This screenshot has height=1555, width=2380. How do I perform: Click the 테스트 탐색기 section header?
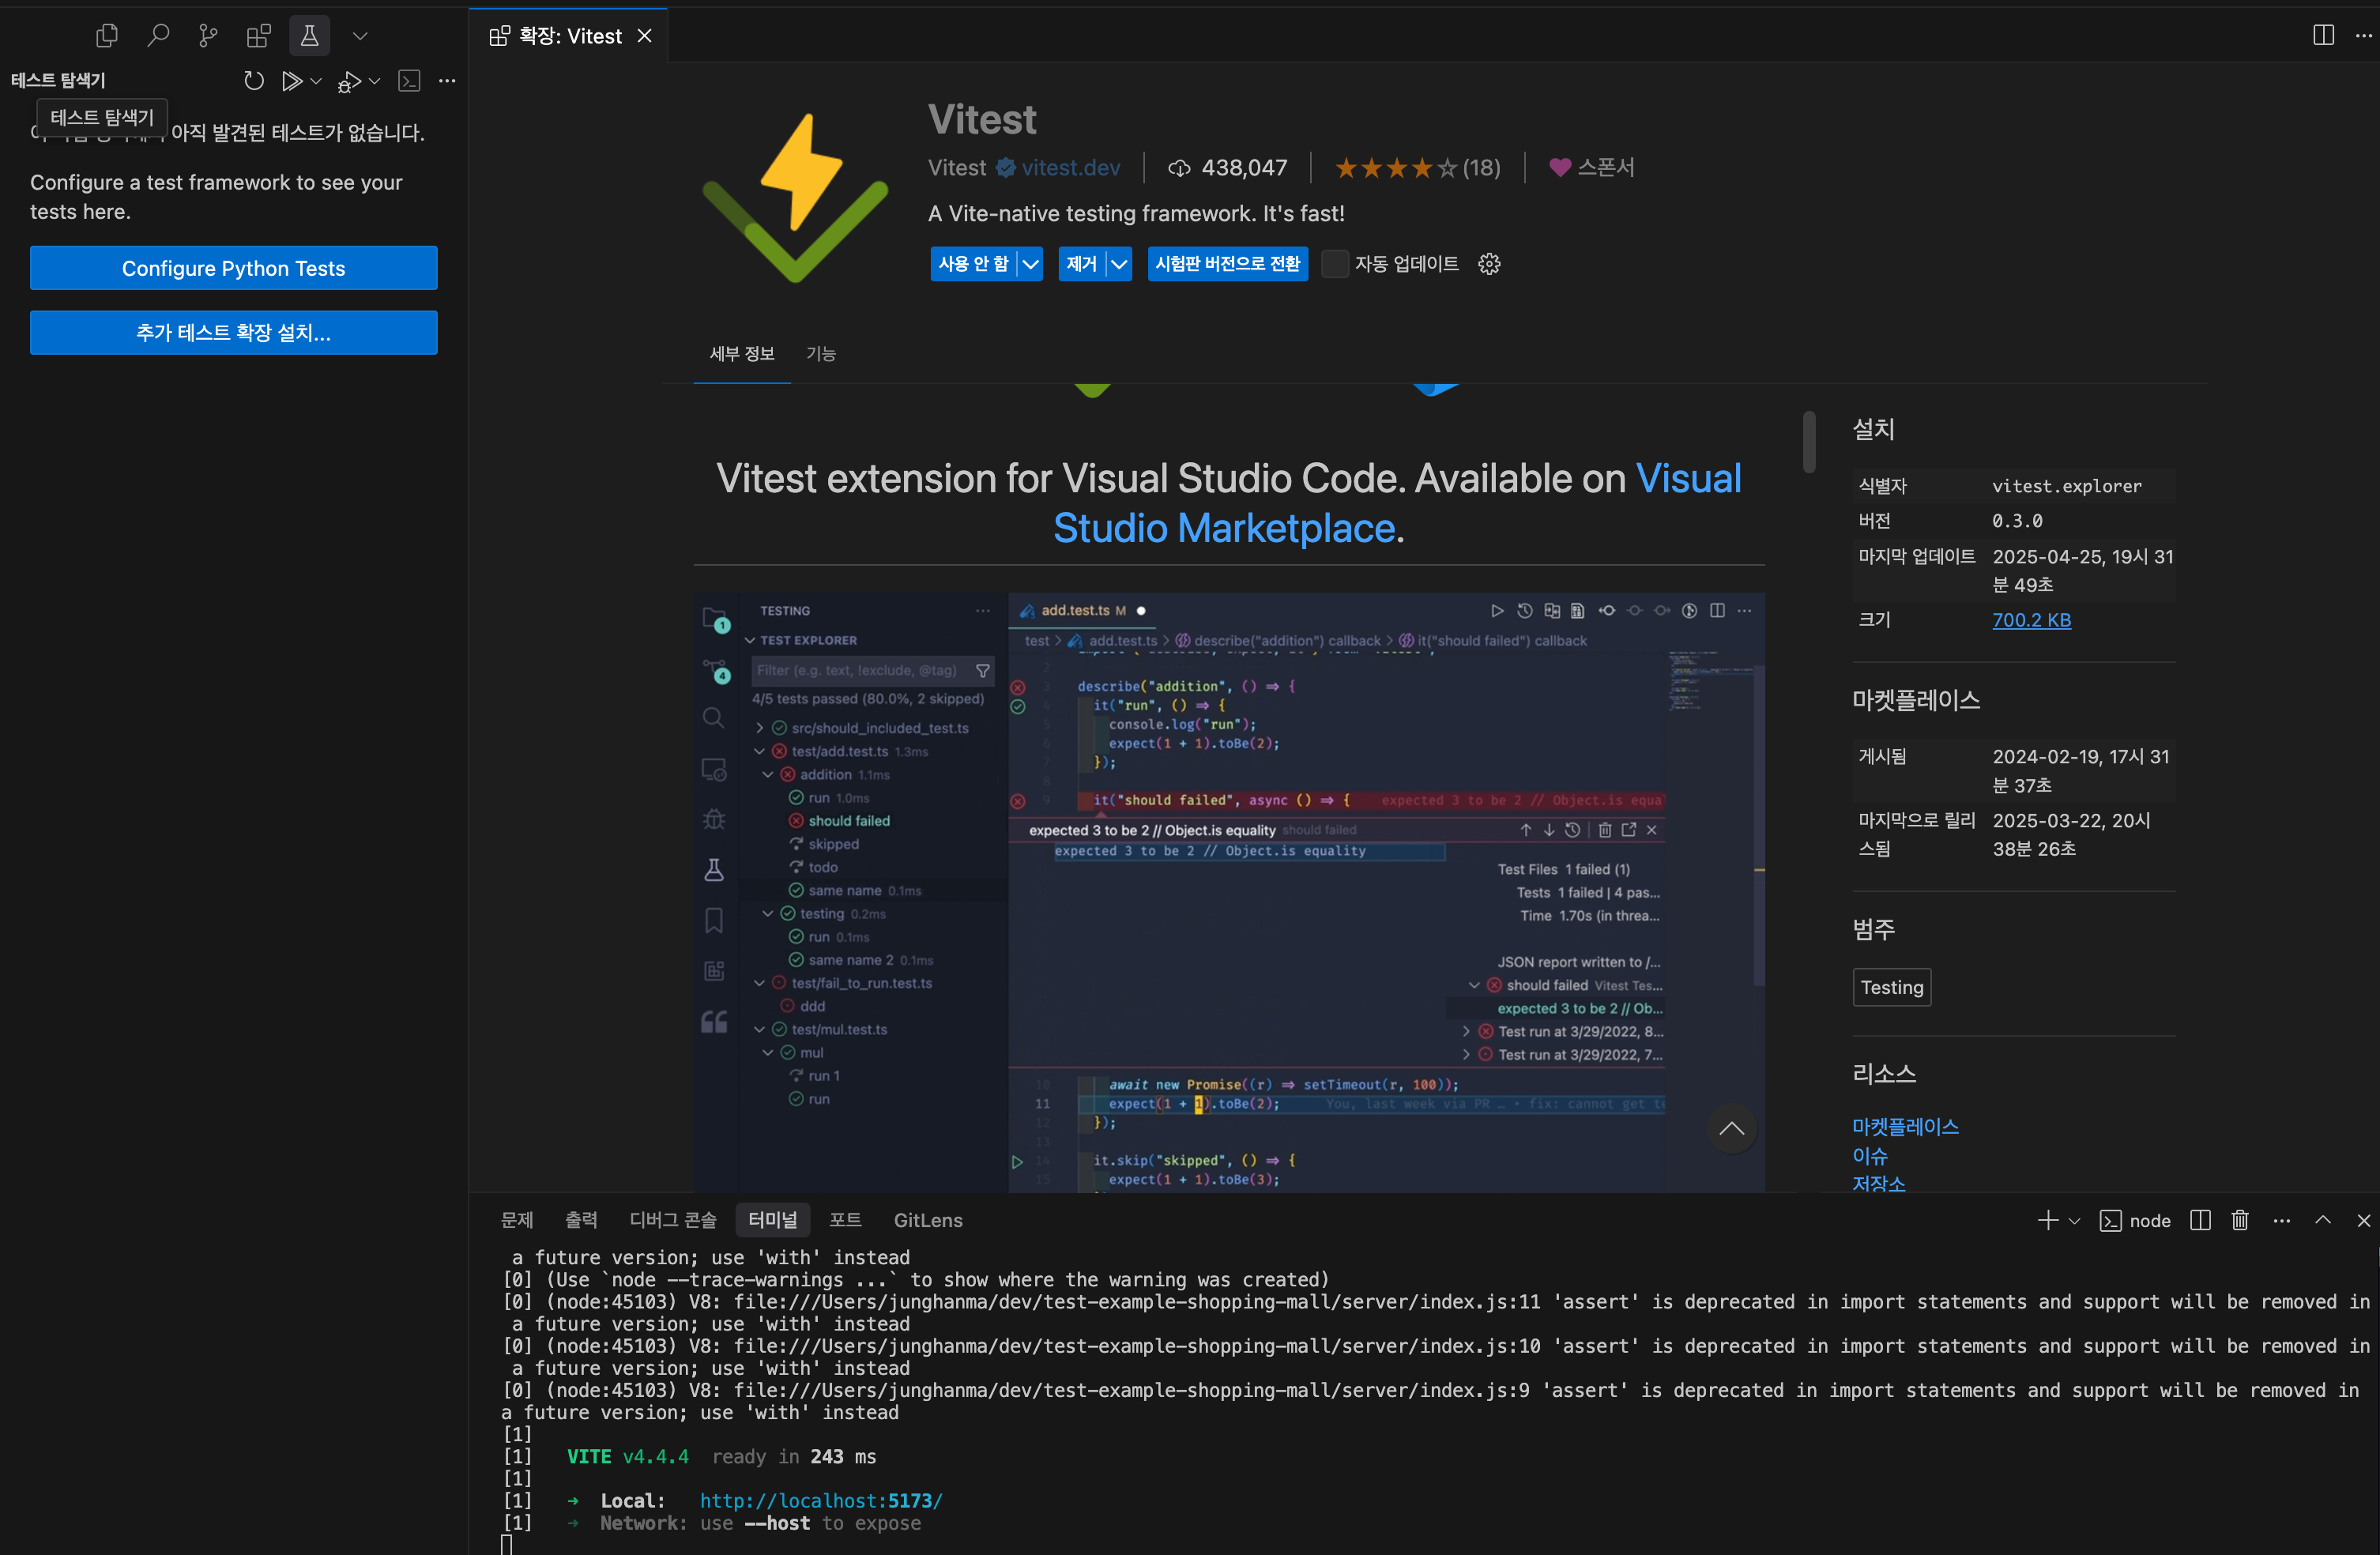coord(58,80)
